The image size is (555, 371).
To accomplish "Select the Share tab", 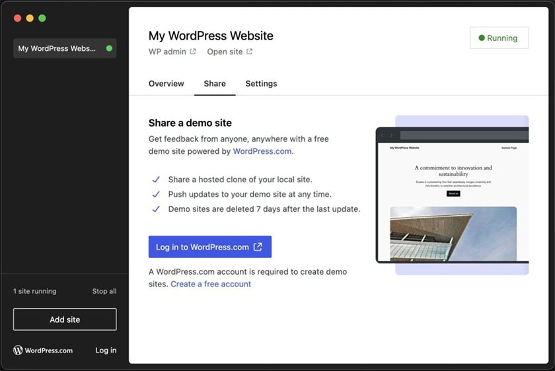I will [215, 84].
